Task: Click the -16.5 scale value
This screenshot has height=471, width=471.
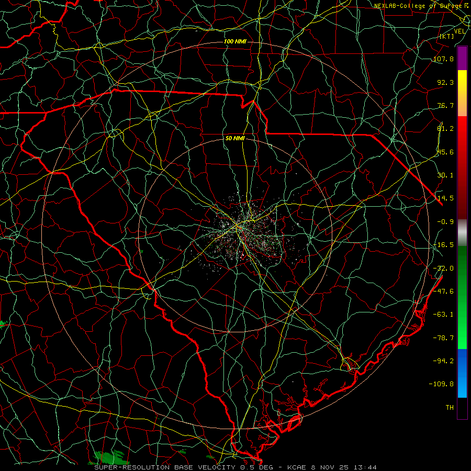Action: coord(443,245)
